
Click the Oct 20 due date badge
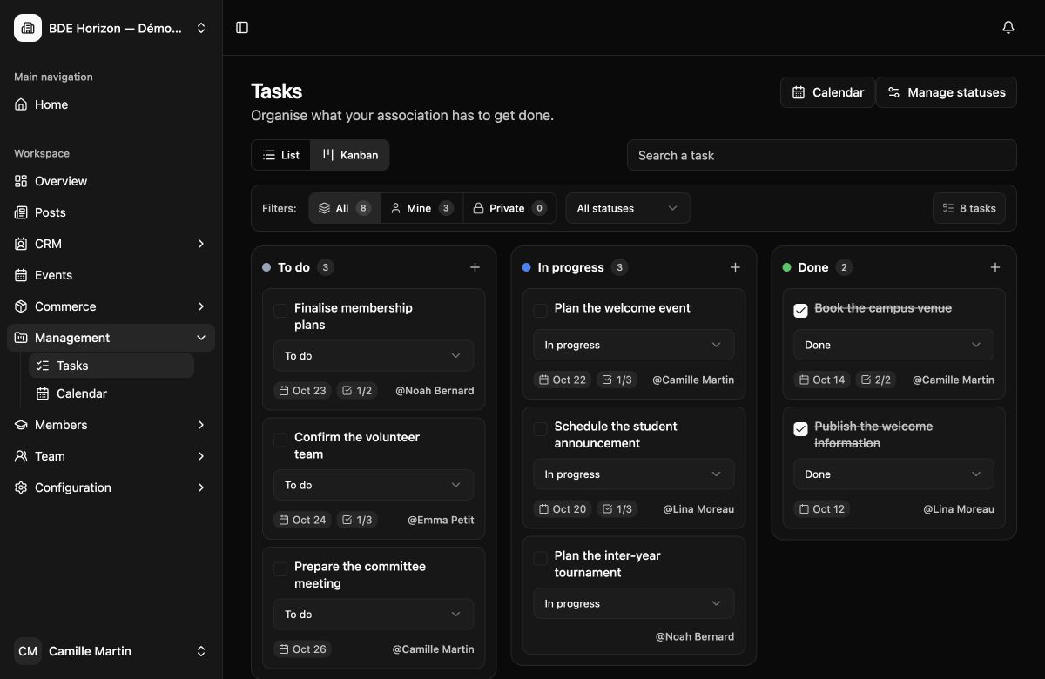pos(563,509)
